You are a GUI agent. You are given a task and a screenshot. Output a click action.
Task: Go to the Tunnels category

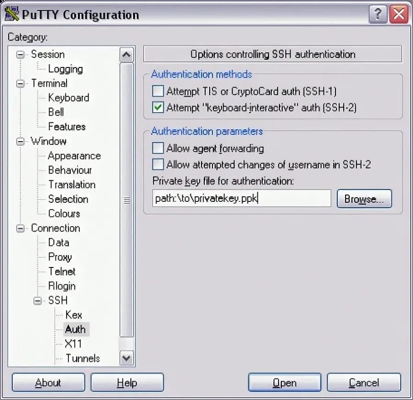83,358
